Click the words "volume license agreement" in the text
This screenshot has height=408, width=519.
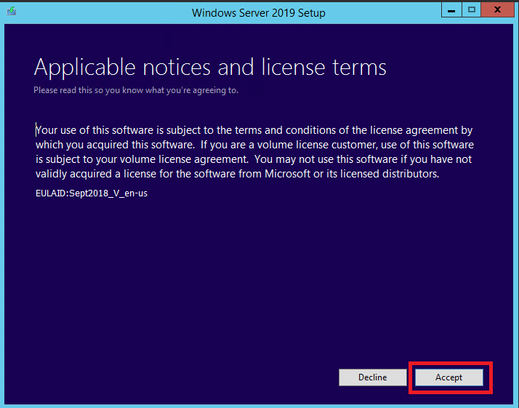coord(184,159)
